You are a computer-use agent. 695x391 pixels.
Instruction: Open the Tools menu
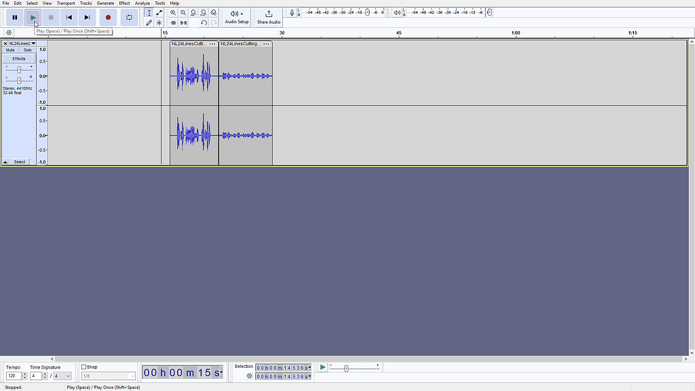pyautogui.click(x=160, y=3)
